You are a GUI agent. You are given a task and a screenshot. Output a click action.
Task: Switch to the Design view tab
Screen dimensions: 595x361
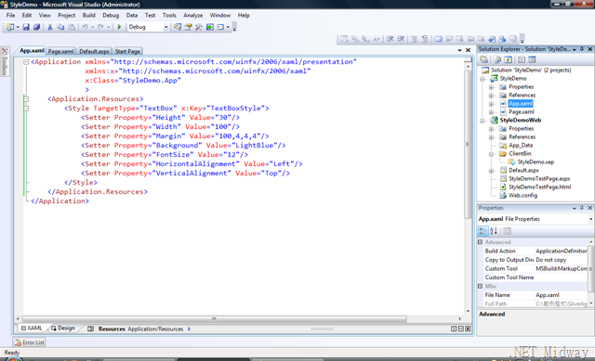(63, 329)
